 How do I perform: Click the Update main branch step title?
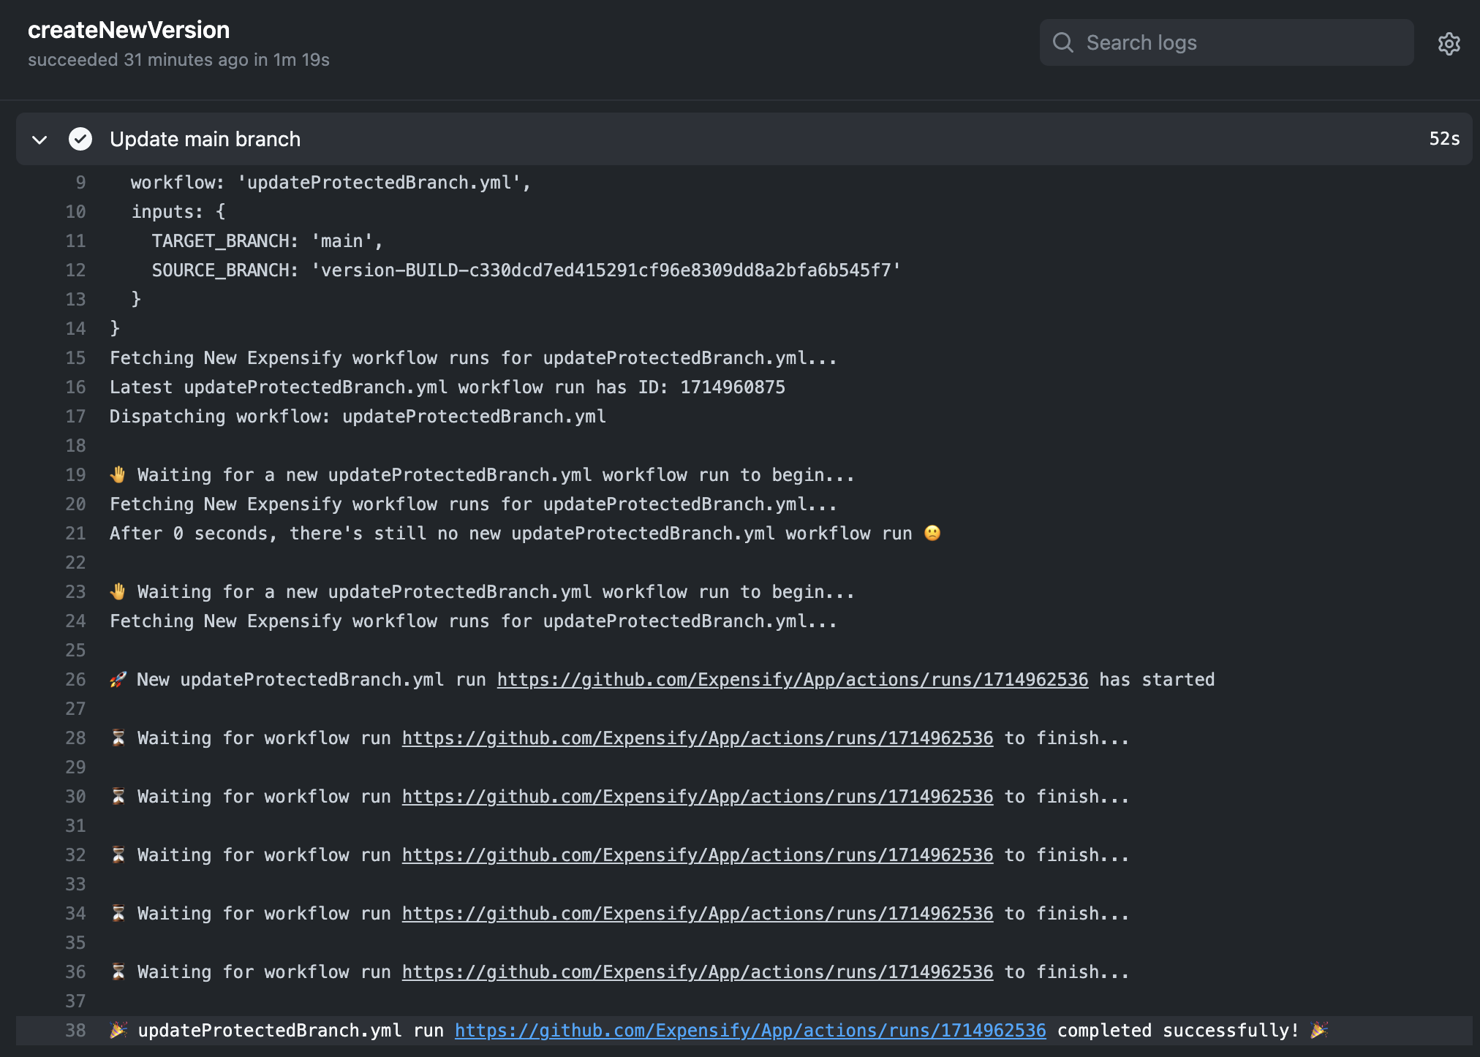(x=205, y=139)
